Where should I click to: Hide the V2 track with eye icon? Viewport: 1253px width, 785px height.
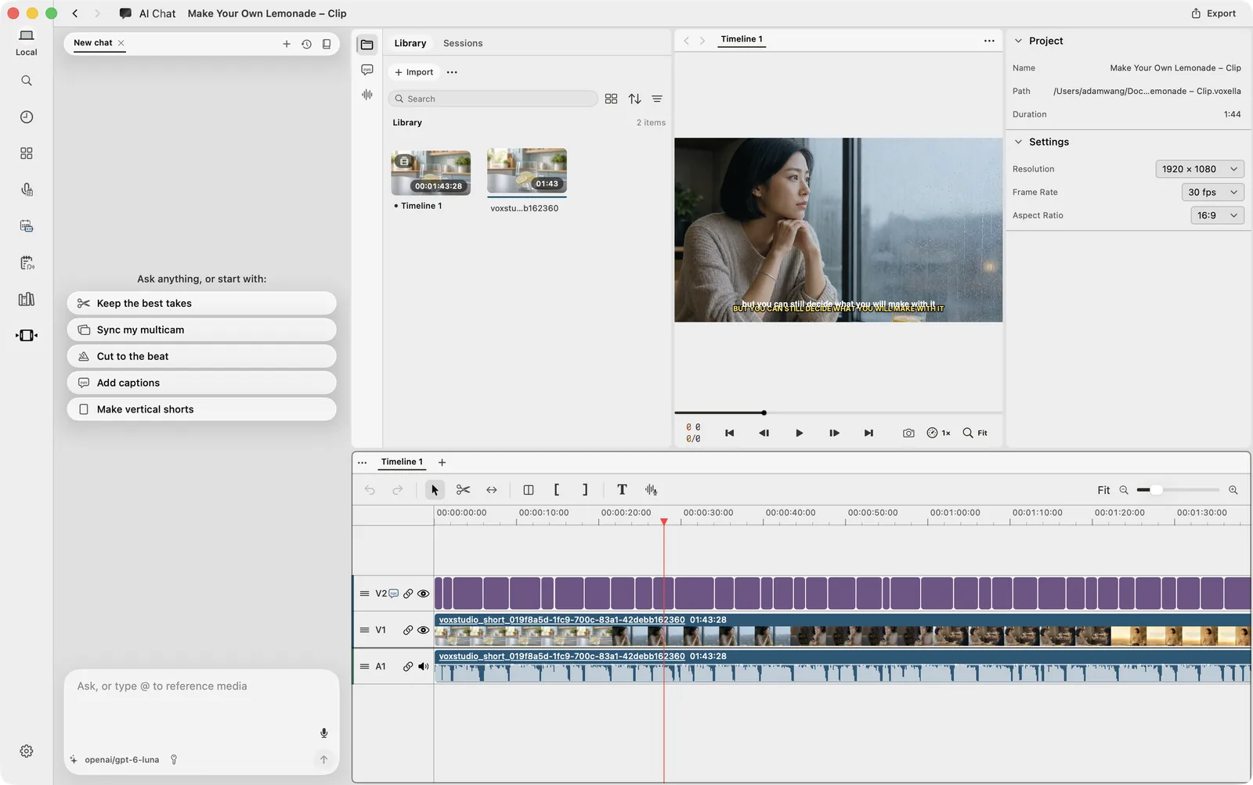[x=423, y=594]
